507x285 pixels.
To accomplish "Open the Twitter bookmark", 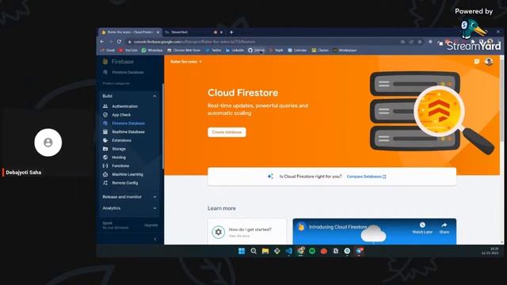I will [213, 51].
